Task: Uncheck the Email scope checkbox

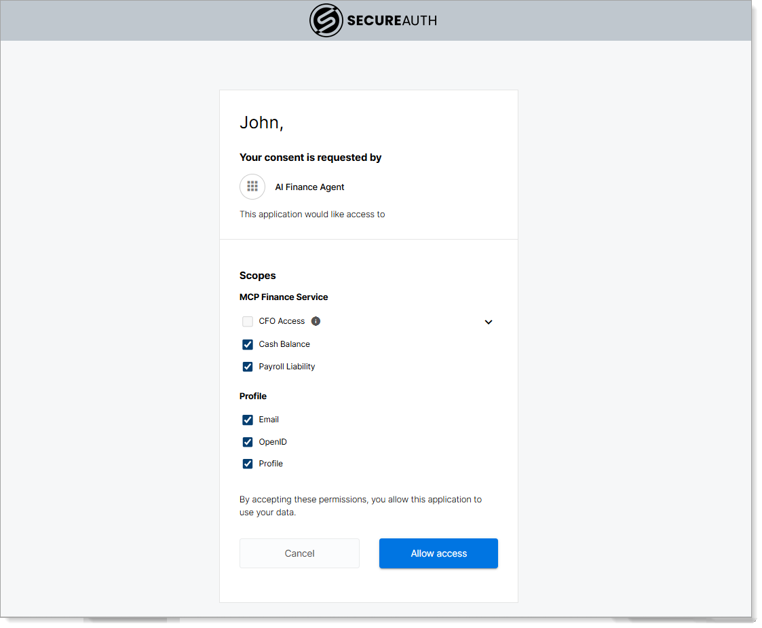Action: tap(248, 420)
